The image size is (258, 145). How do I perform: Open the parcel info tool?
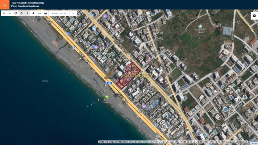coord(27,13)
